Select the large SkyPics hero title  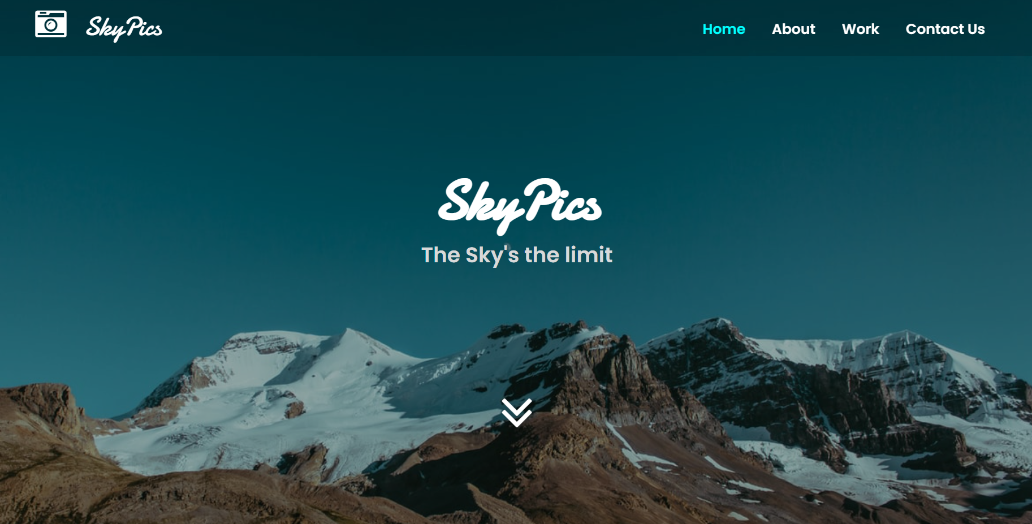point(520,206)
